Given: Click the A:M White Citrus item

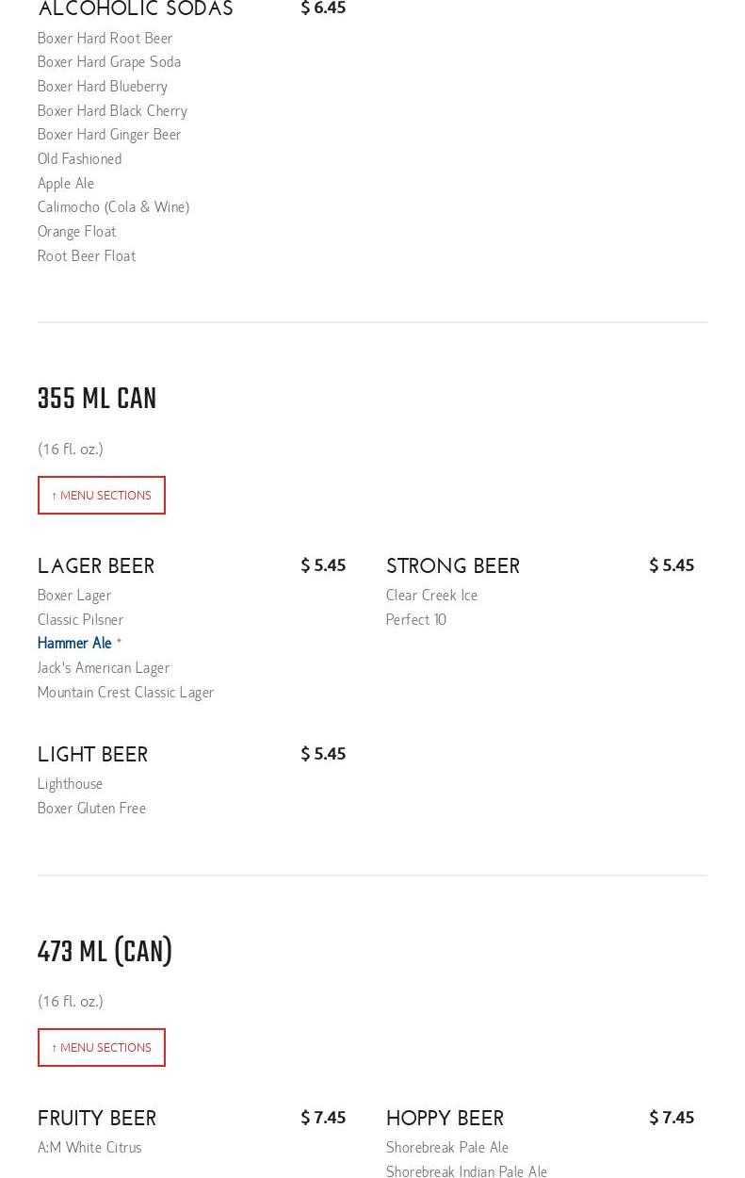Looking at the screenshot, I should tap(89, 1147).
